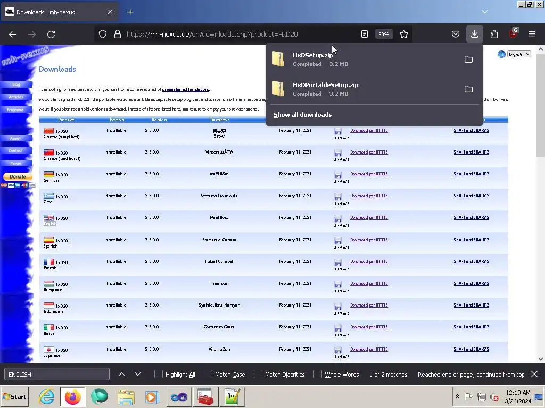Open Internet Explorer from taskbar
The height and width of the screenshot is (408, 545).
click(47, 397)
